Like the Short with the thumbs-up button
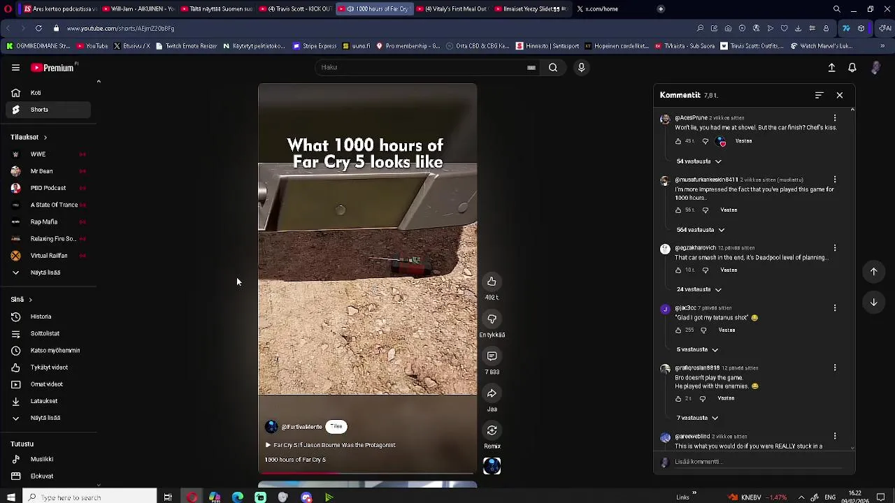Viewport: 895px width, 503px height. pyautogui.click(x=492, y=282)
